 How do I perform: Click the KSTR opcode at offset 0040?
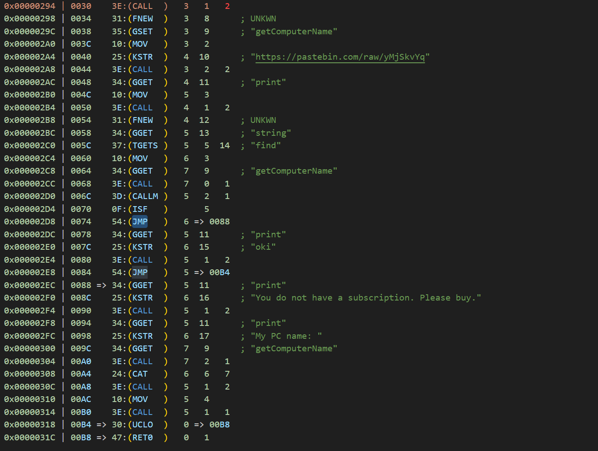coord(142,57)
